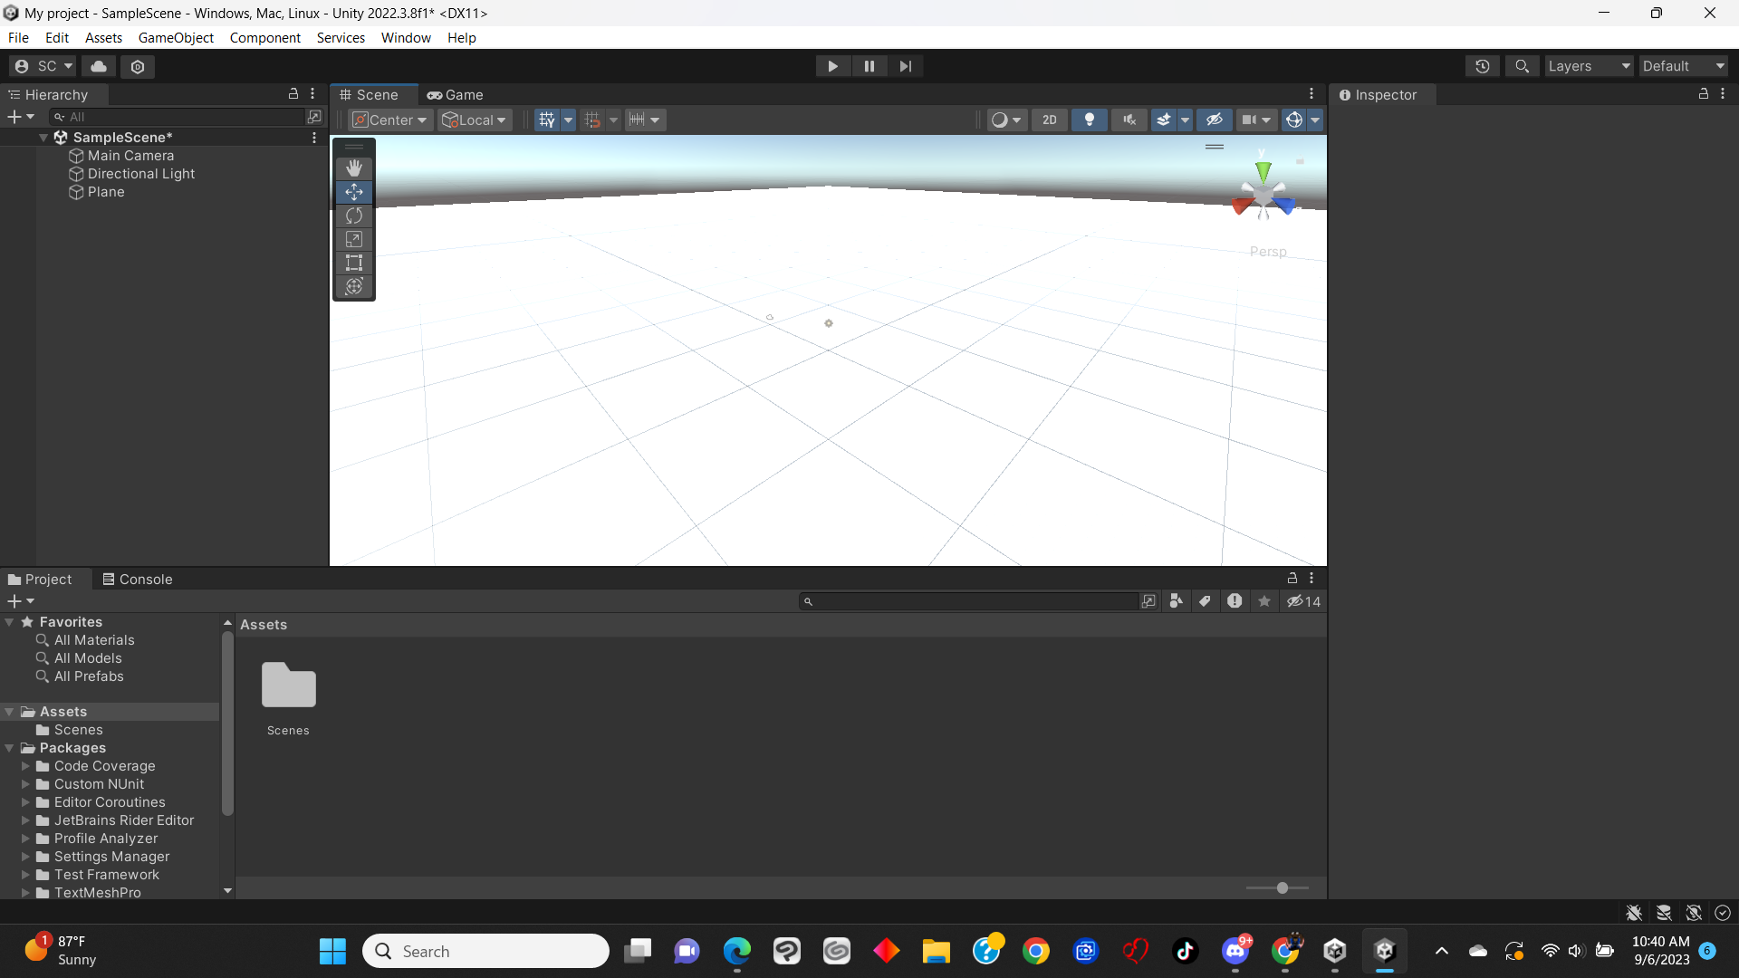Open Gizmos dropdown arrow
This screenshot has width=1739, height=978.
[1315, 120]
